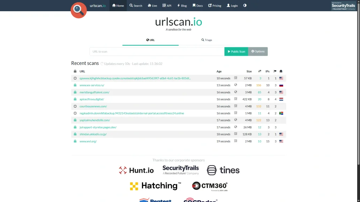Screen dimensions: 360x202
Task: Toggle dark mode contrast icon
Action: click(245, 6)
